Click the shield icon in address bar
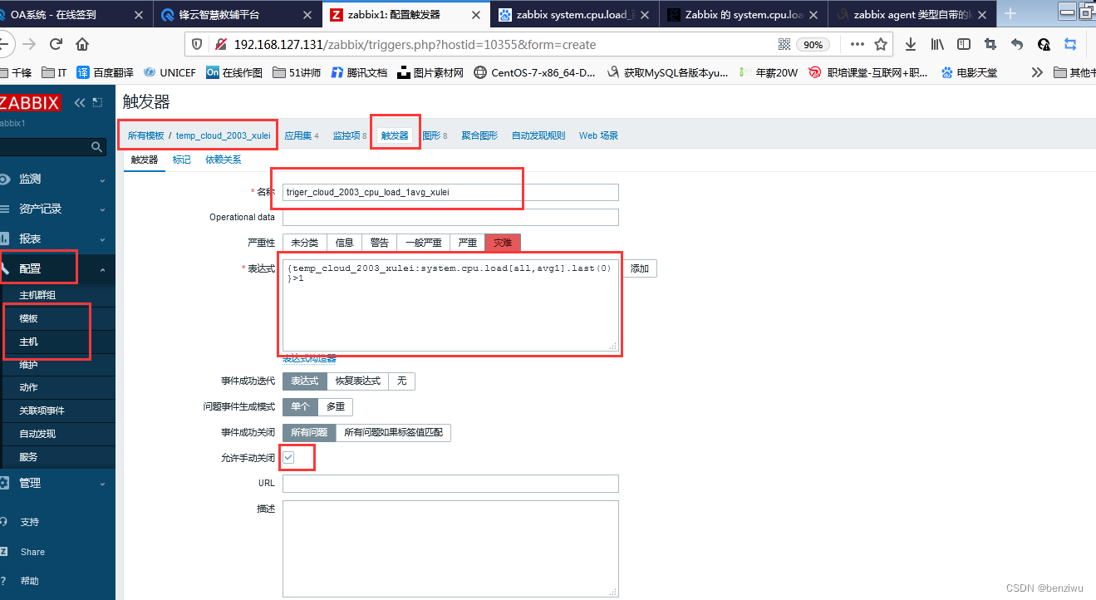Screen dimensions: 1096x600 pyautogui.click(x=197, y=44)
